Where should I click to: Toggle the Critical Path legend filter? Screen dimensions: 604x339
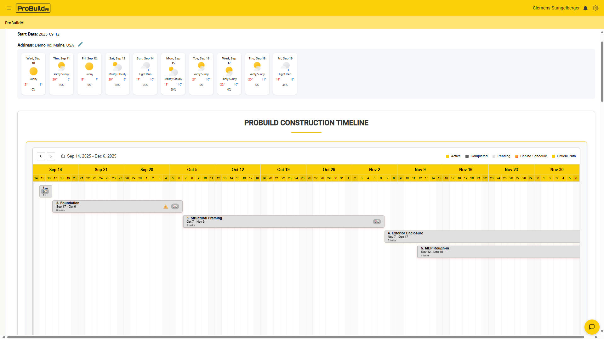tap(563, 156)
